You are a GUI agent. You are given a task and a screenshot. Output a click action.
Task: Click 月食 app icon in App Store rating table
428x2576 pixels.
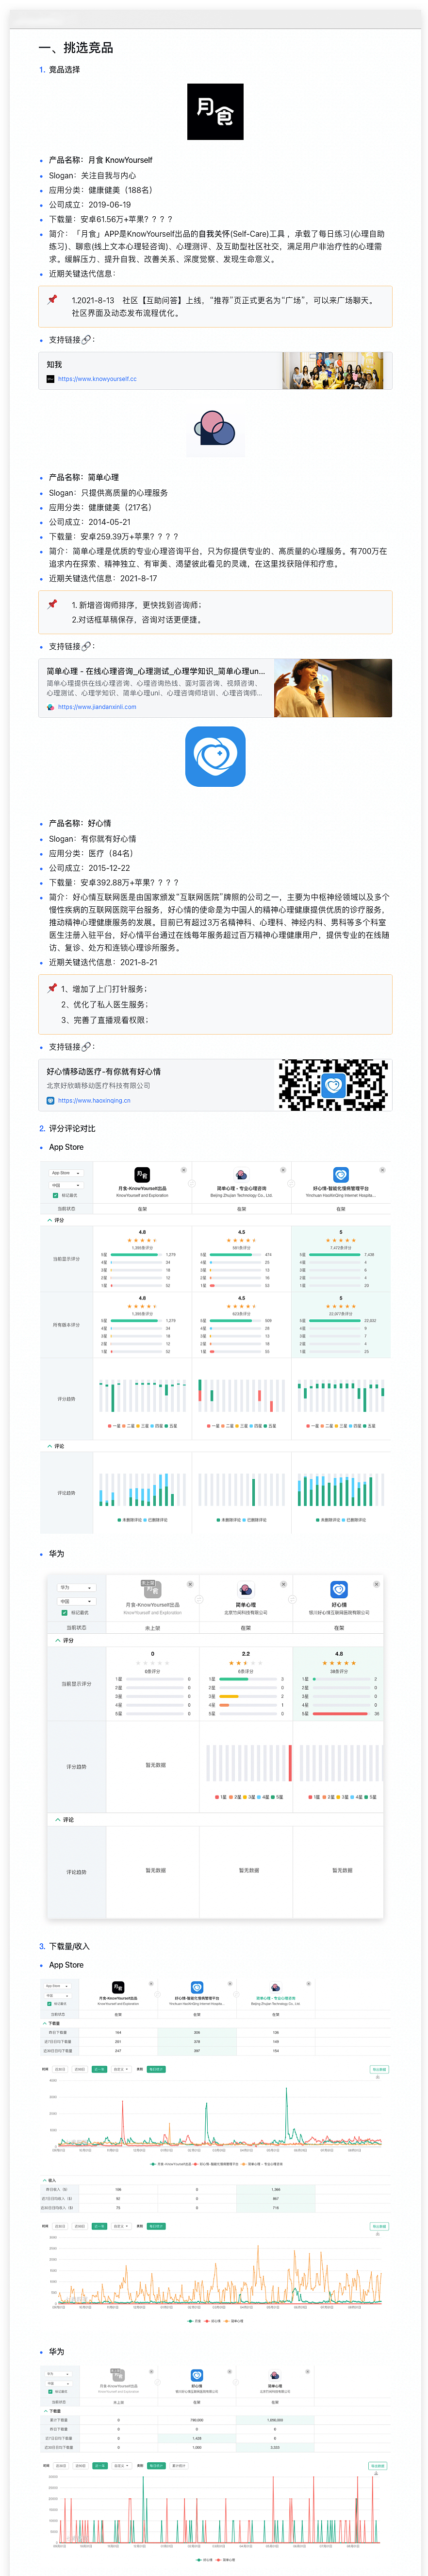click(x=142, y=1175)
